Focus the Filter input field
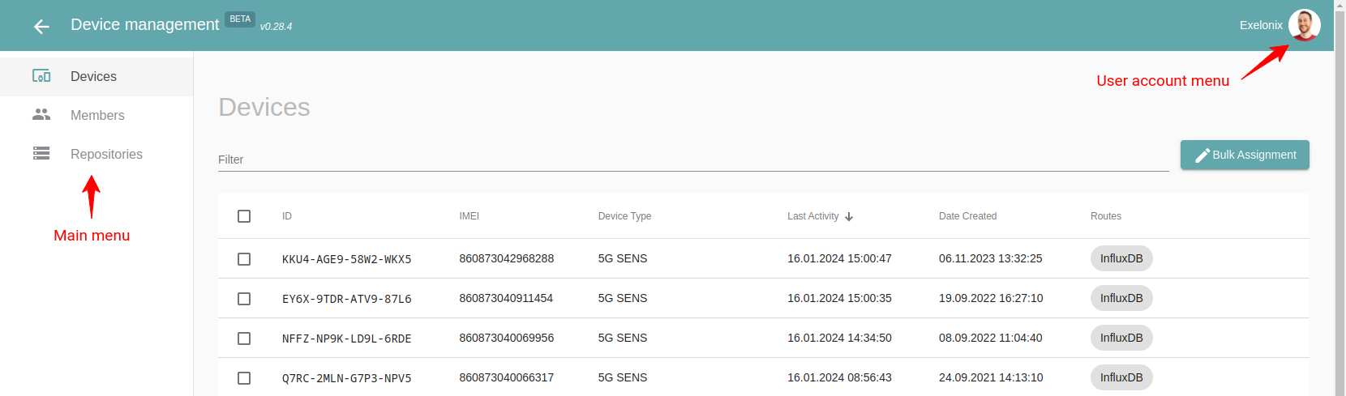The image size is (1346, 396). coord(693,160)
